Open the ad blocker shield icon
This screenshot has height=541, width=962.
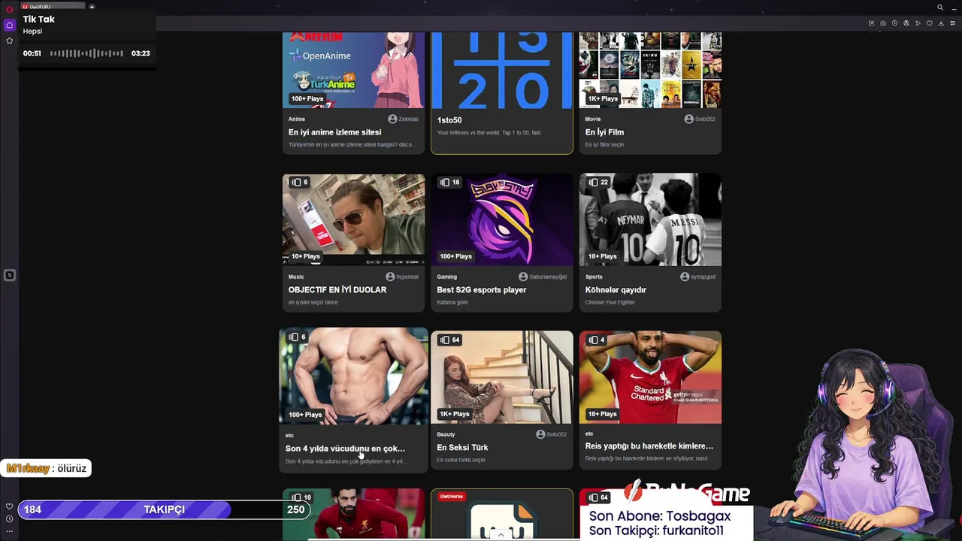point(894,23)
